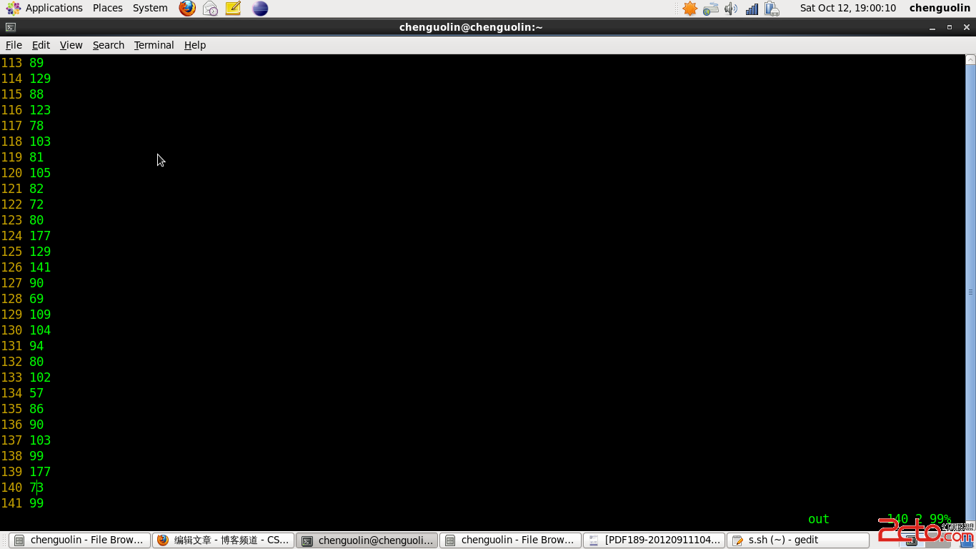Screen dimensions: 976x549
Task: Click the terminal scrollbar up arrow
Action: 970,59
